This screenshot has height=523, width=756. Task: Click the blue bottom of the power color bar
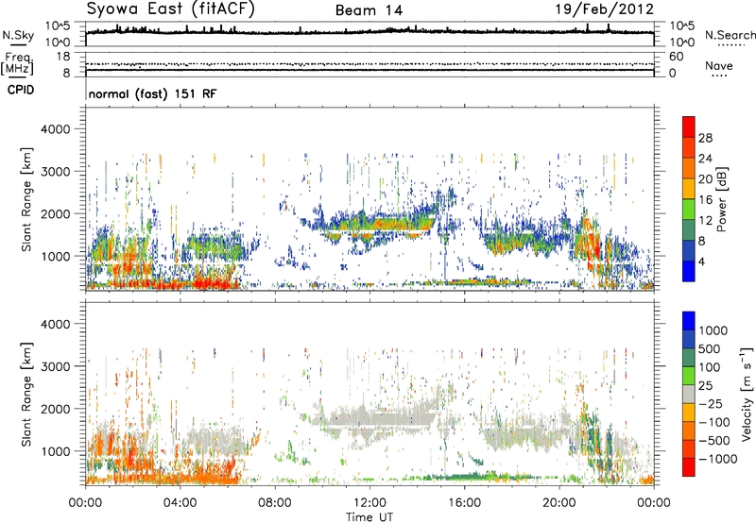click(689, 272)
